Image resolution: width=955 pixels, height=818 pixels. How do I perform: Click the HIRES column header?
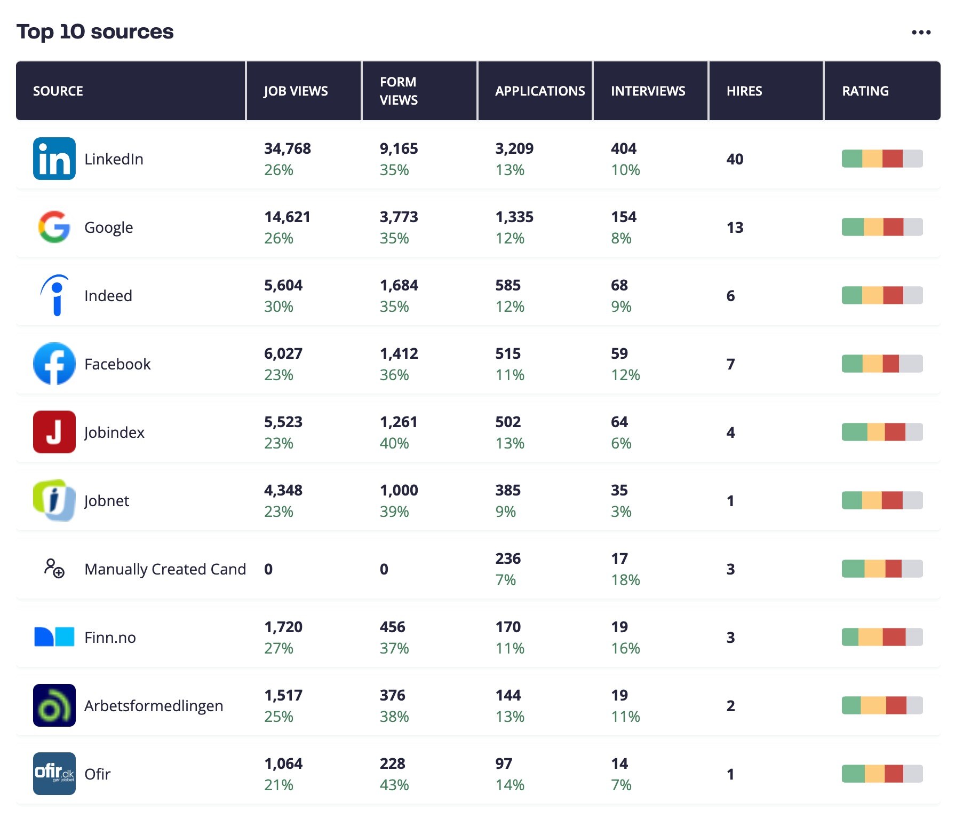pos(744,91)
